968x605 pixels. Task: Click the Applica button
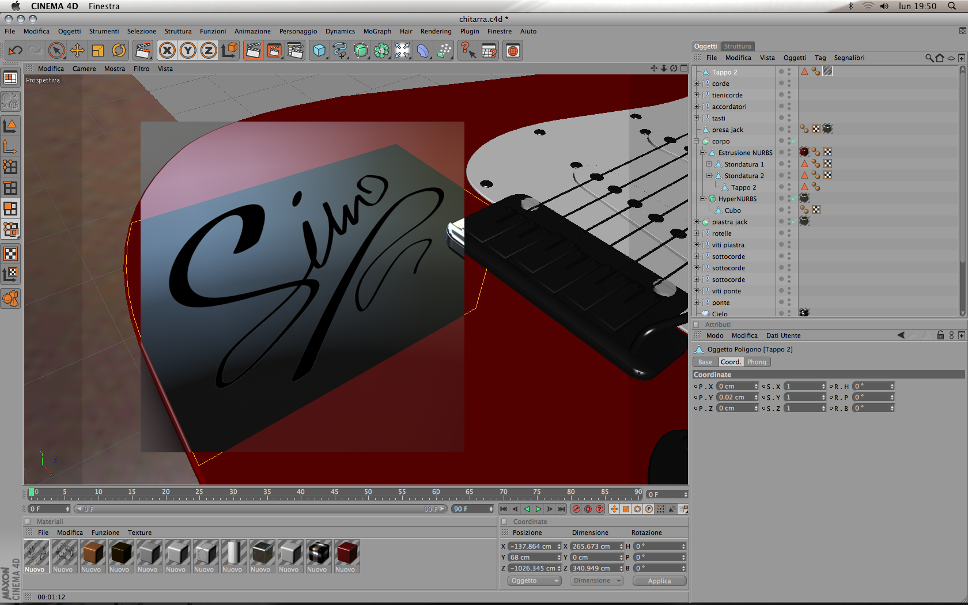[x=659, y=581]
